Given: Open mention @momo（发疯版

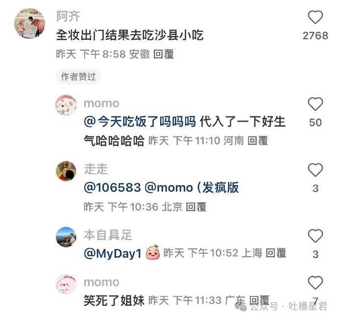Looking at the screenshot, I should coord(192,187).
